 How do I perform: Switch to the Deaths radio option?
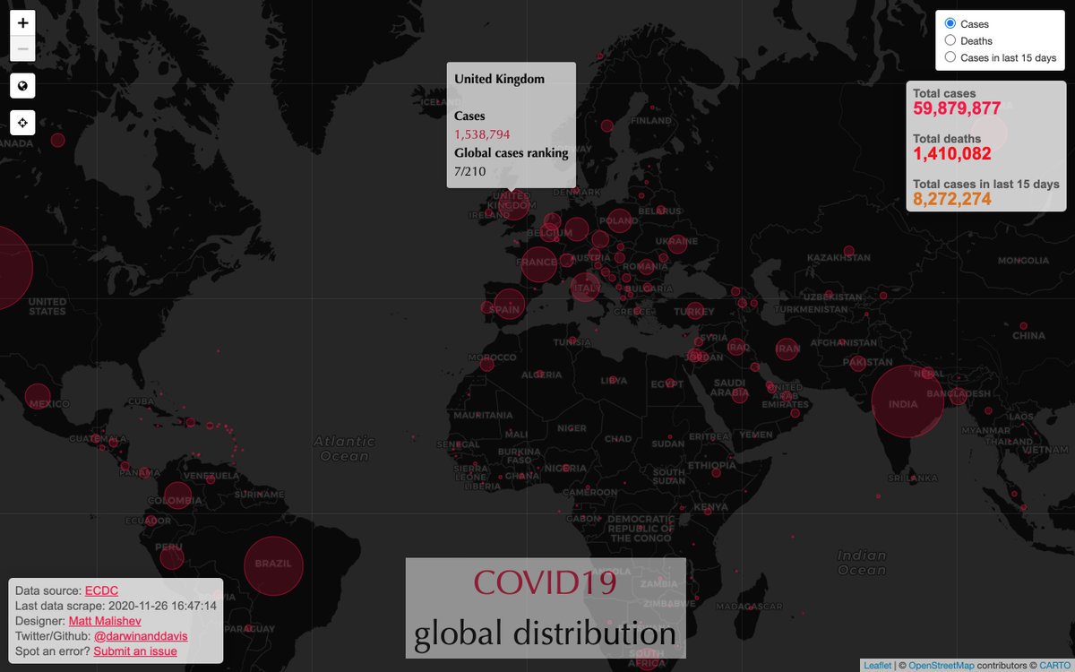pos(950,40)
